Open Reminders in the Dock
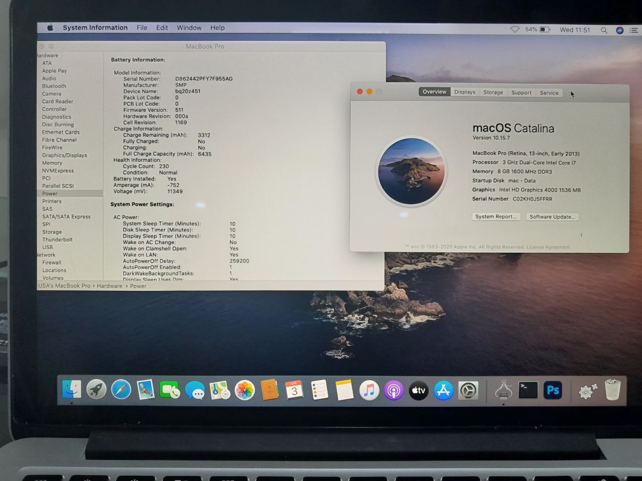 click(x=319, y=390)
